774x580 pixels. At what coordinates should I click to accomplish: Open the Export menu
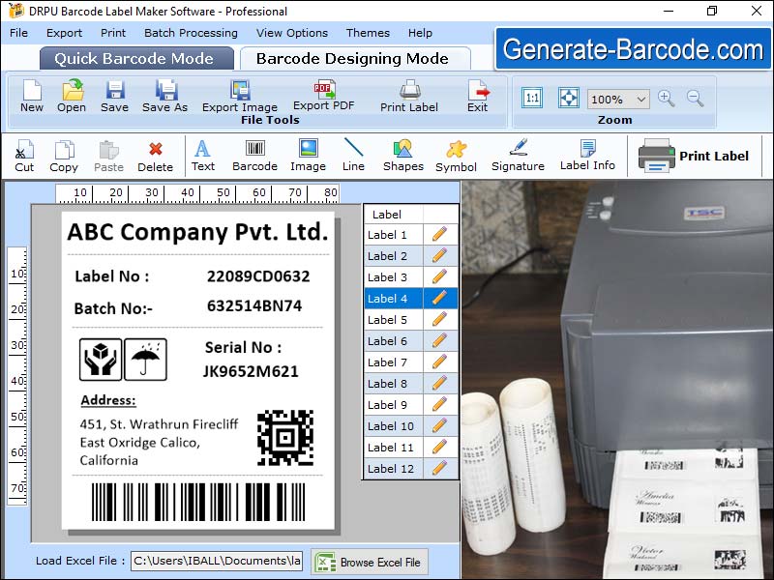click(64, 33)
